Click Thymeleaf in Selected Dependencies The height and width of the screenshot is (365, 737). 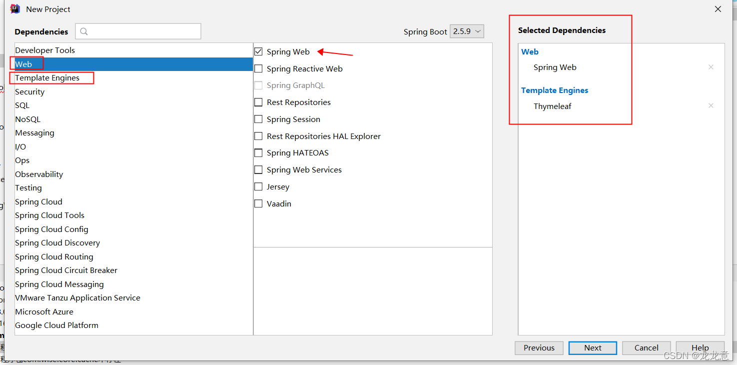coord(553,106)
